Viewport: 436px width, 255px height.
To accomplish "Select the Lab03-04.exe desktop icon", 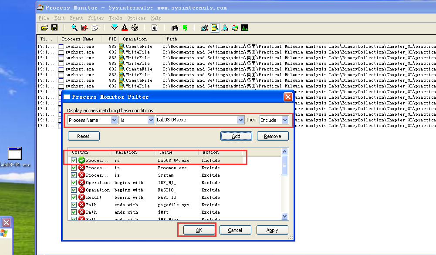I will 15,157.
